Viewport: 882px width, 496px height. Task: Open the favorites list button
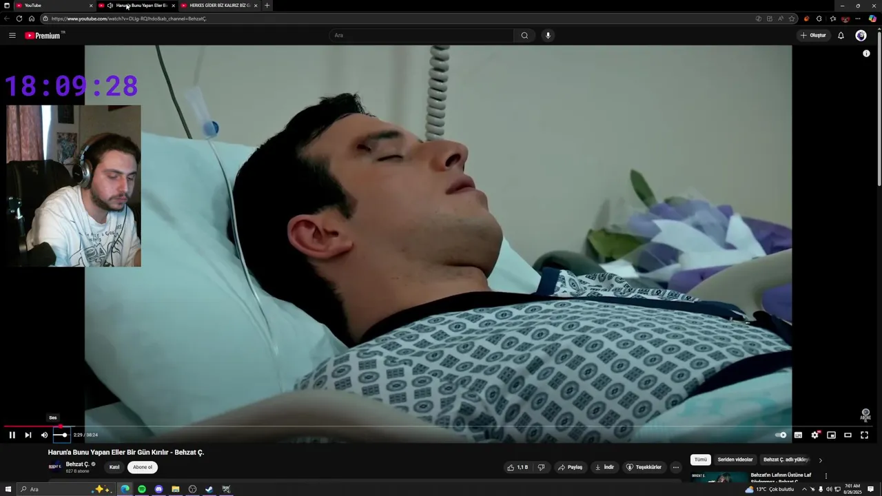point(832,19)
